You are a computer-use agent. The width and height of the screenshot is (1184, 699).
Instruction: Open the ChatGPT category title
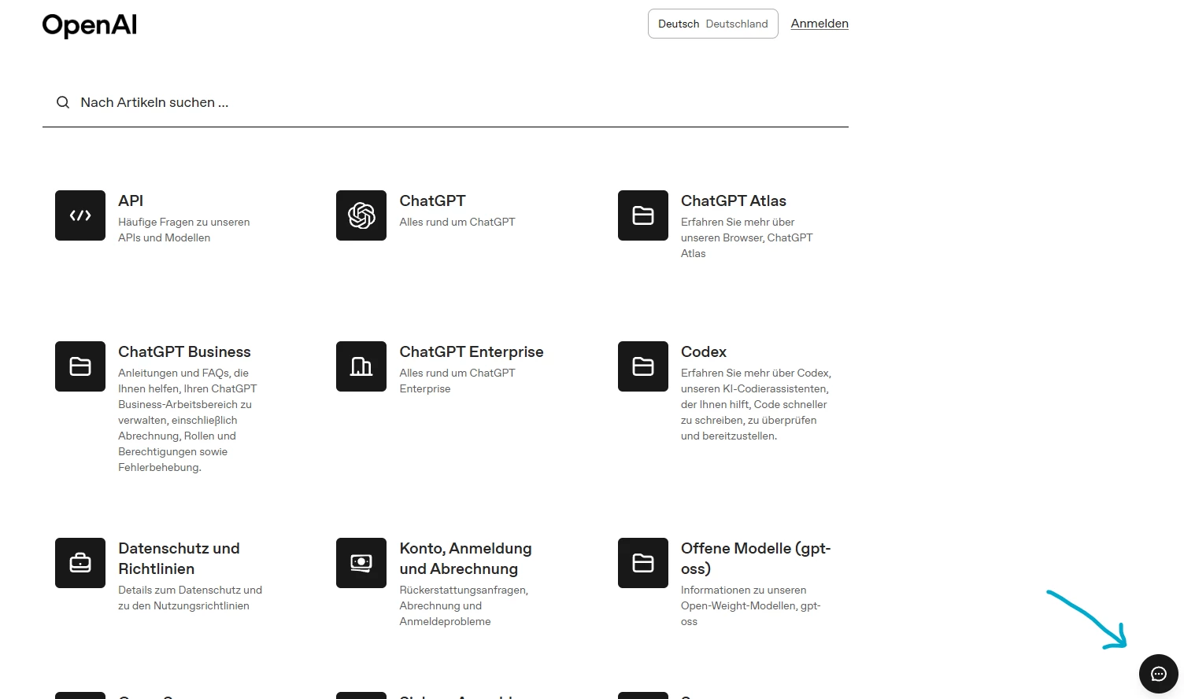click(x=432, y=201)
